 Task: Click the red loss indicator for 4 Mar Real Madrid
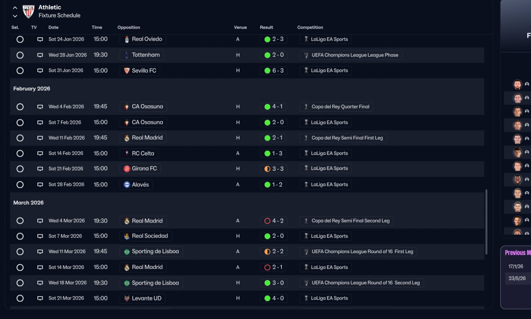pyautogui.click(x=268, y=221)
